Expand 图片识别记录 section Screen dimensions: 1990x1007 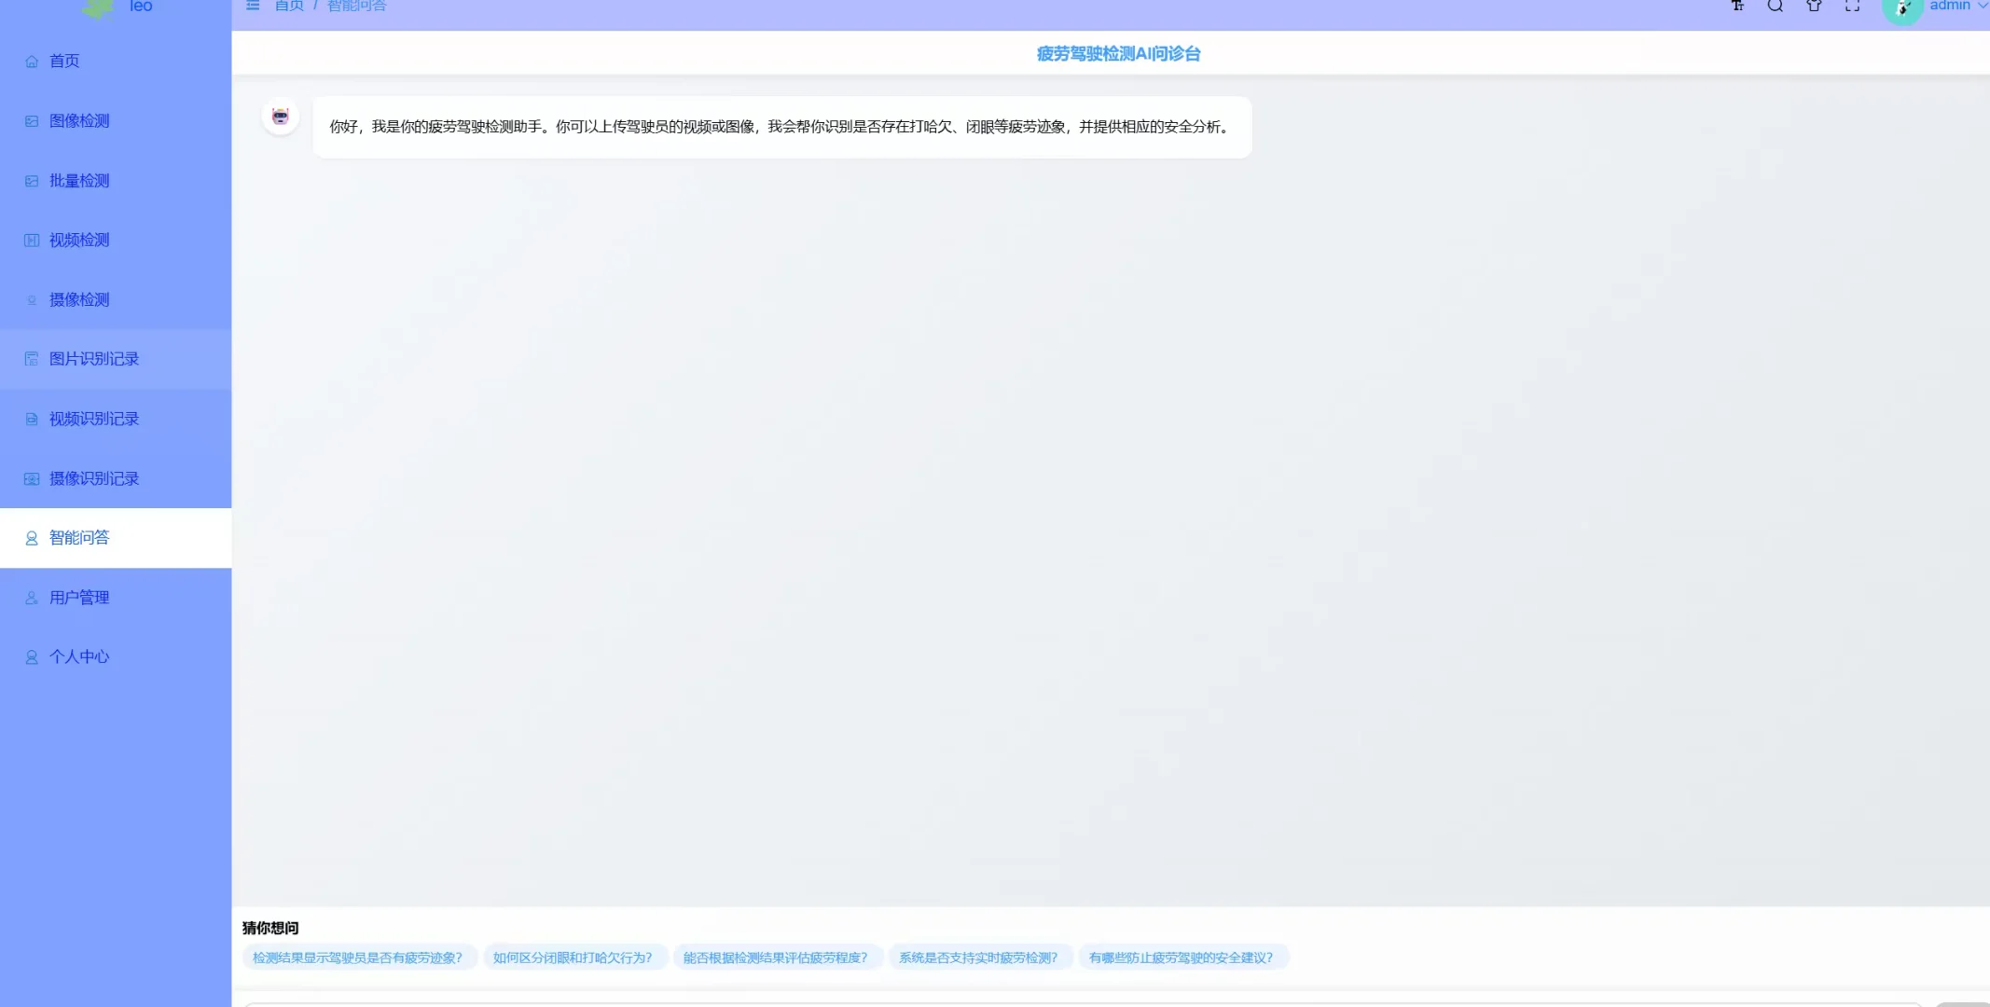pos(93,358)
